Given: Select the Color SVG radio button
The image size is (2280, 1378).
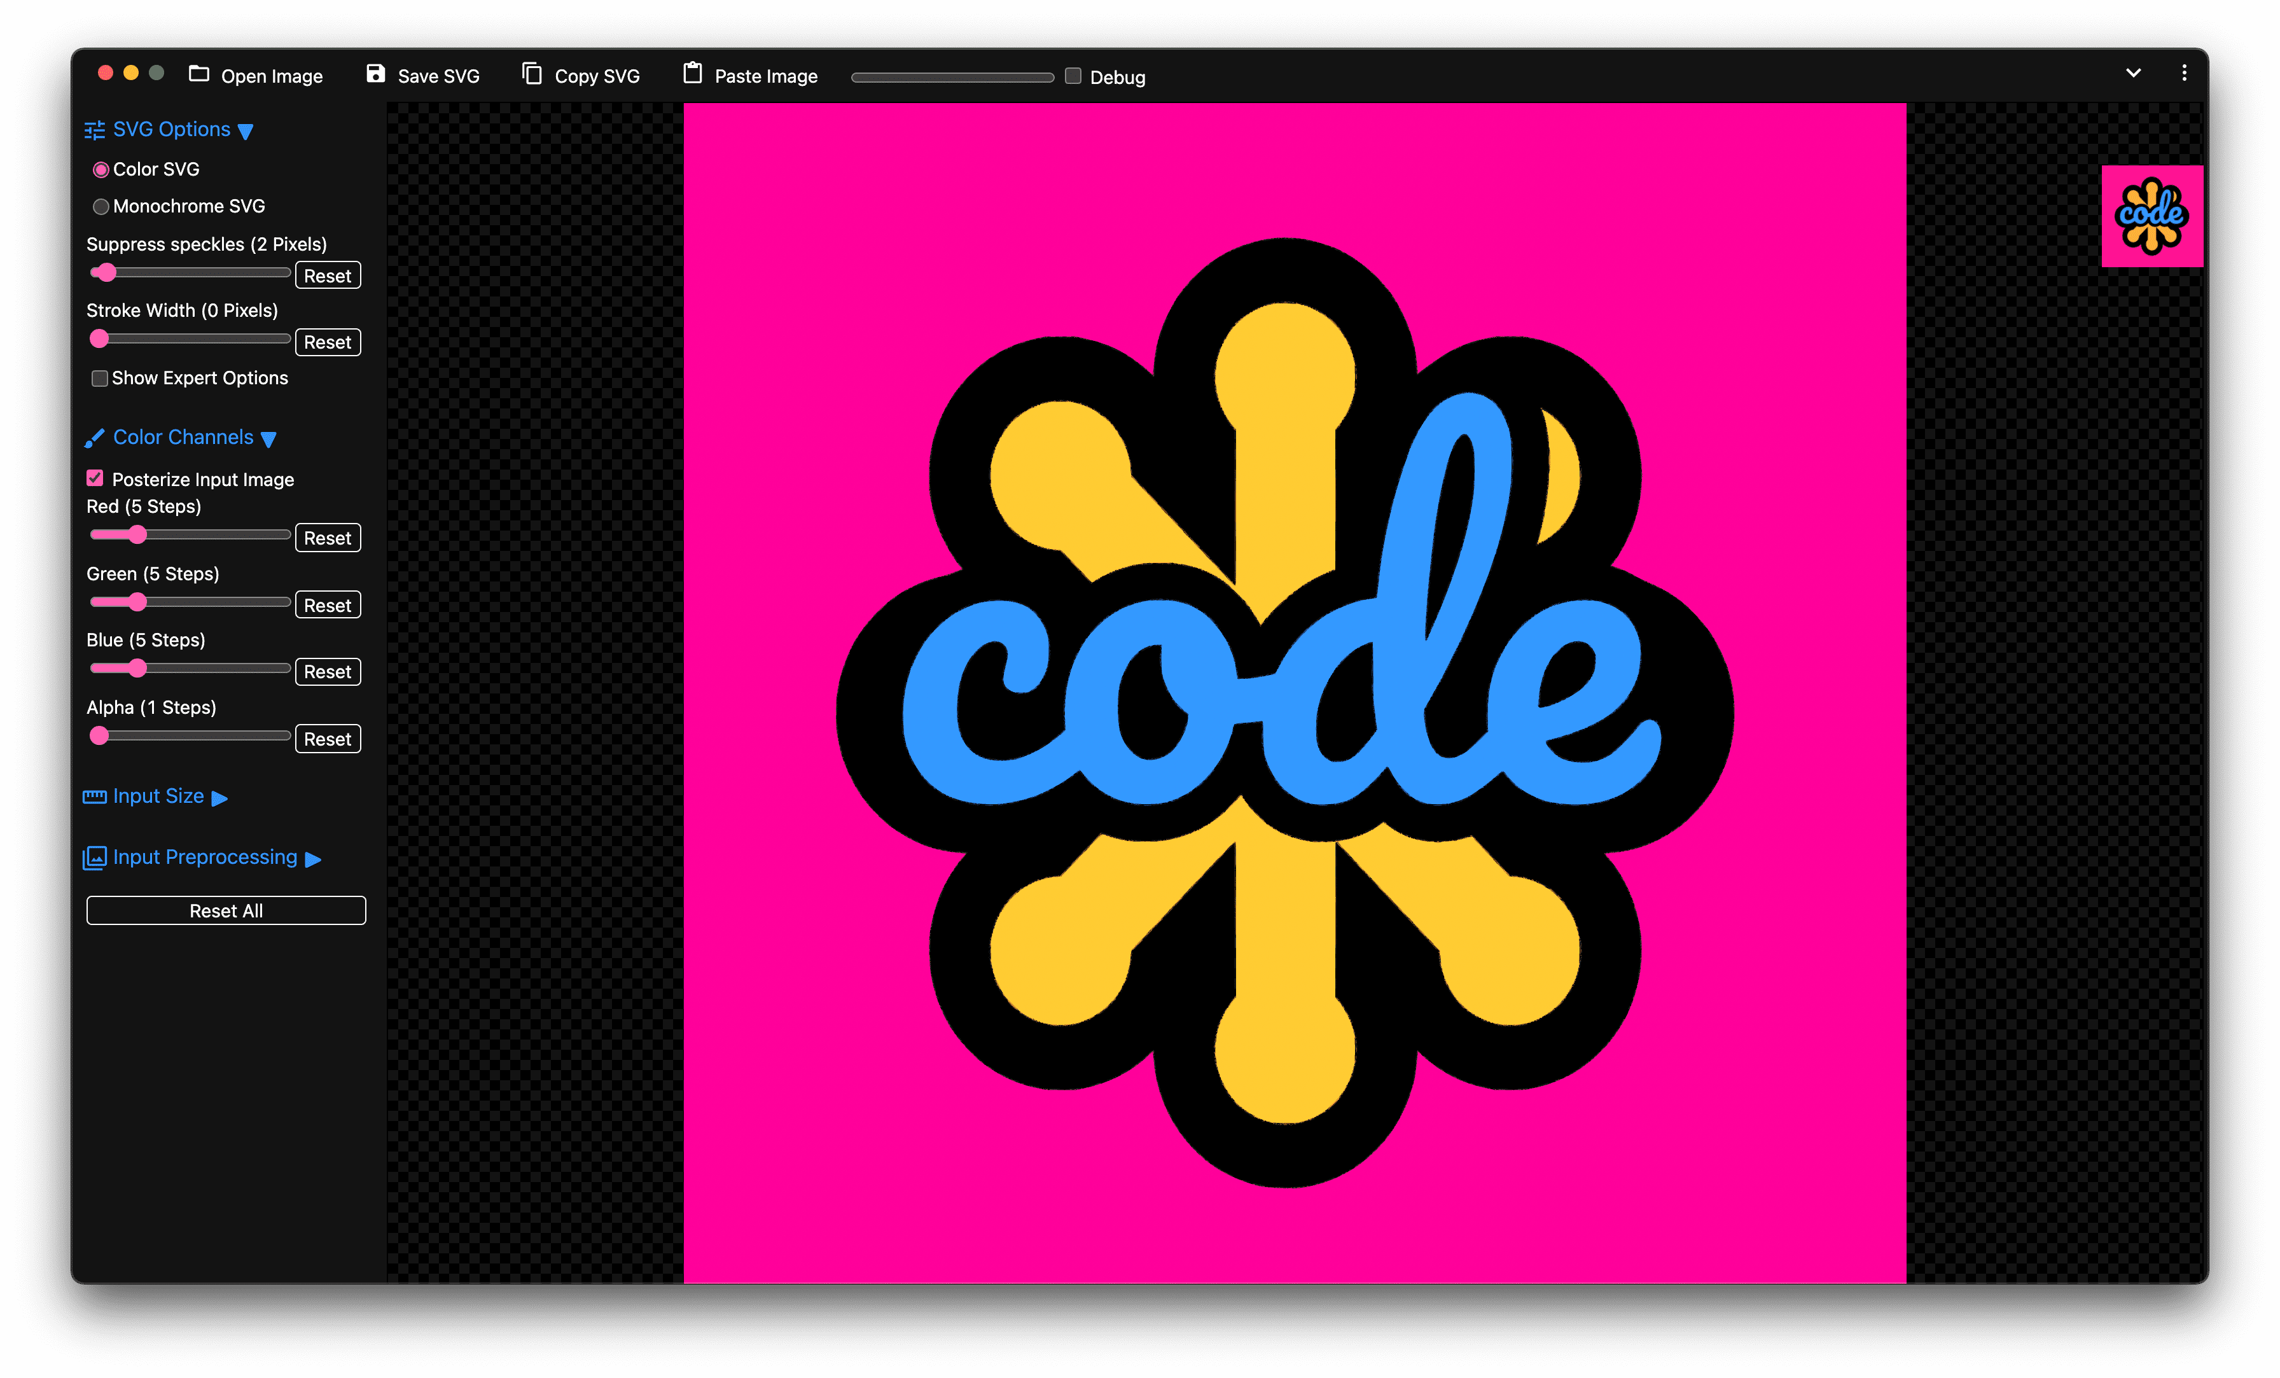Looking at the screenshot, I should 101,168.
